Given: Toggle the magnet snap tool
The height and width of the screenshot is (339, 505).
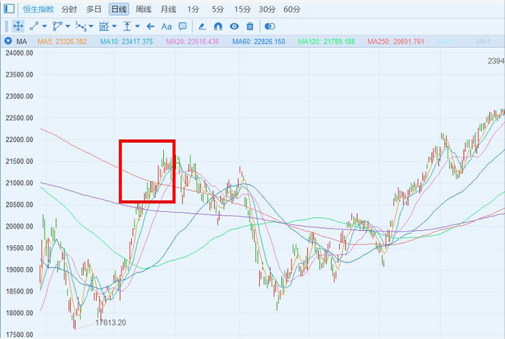Looking at the screenshot, I should (218, 27).
